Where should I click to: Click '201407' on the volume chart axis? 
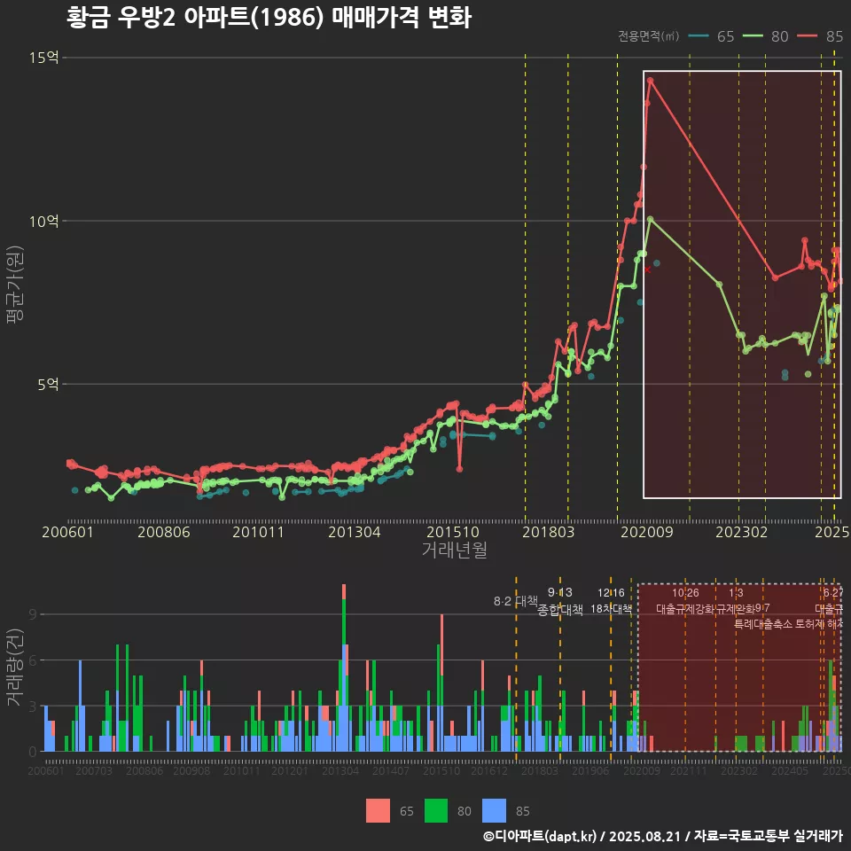point(391,770)
